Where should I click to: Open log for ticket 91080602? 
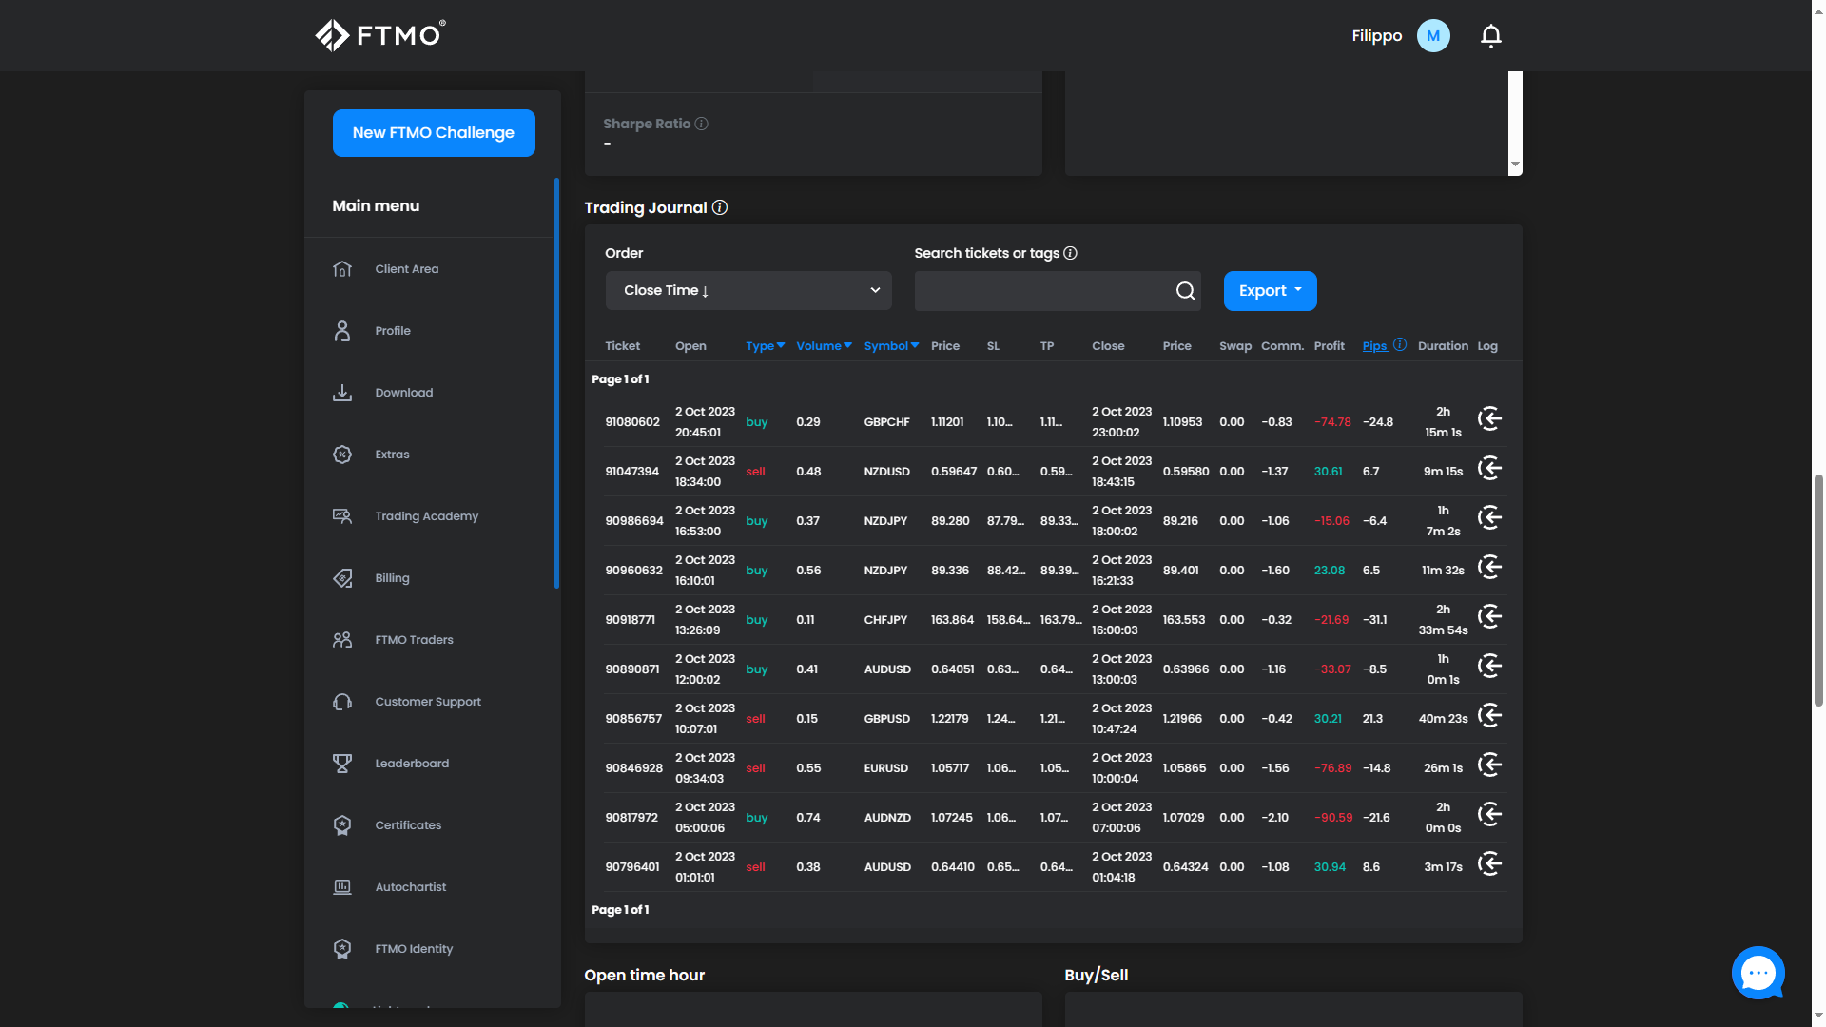click(1489, 419)
